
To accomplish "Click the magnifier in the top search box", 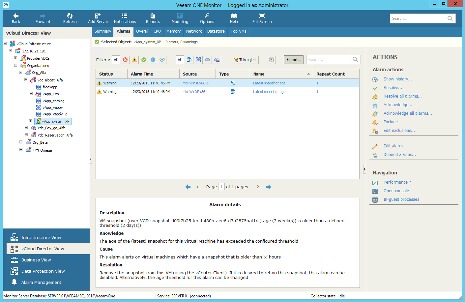I will 450,18.
